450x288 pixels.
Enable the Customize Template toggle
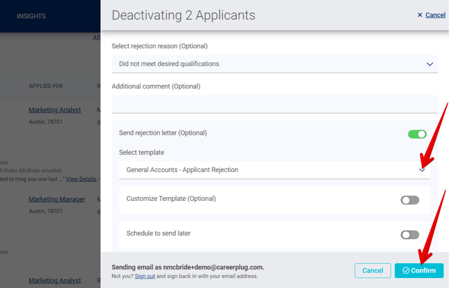[409, 200]
